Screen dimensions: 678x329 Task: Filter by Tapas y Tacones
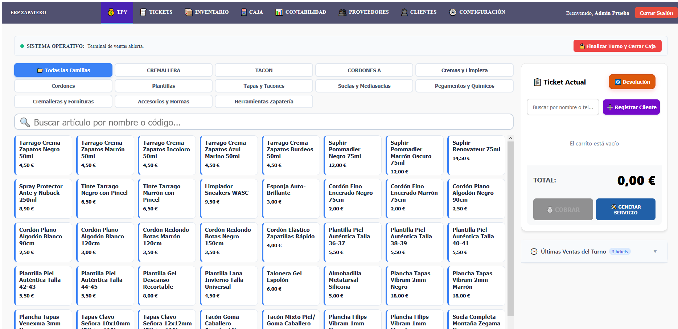264,86
